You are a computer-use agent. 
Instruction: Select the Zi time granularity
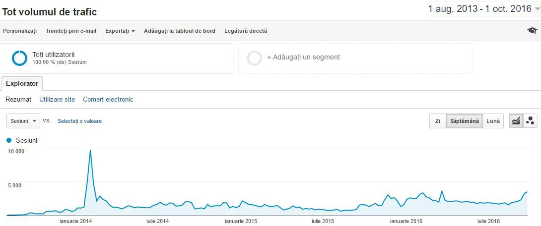[438, 121]
